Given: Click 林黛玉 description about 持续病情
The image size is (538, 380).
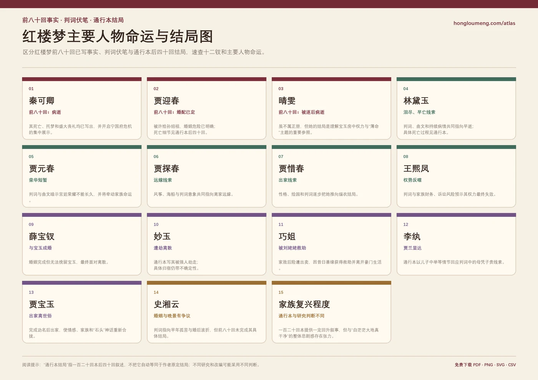Looking at the screenshot, I should (439, 129).
